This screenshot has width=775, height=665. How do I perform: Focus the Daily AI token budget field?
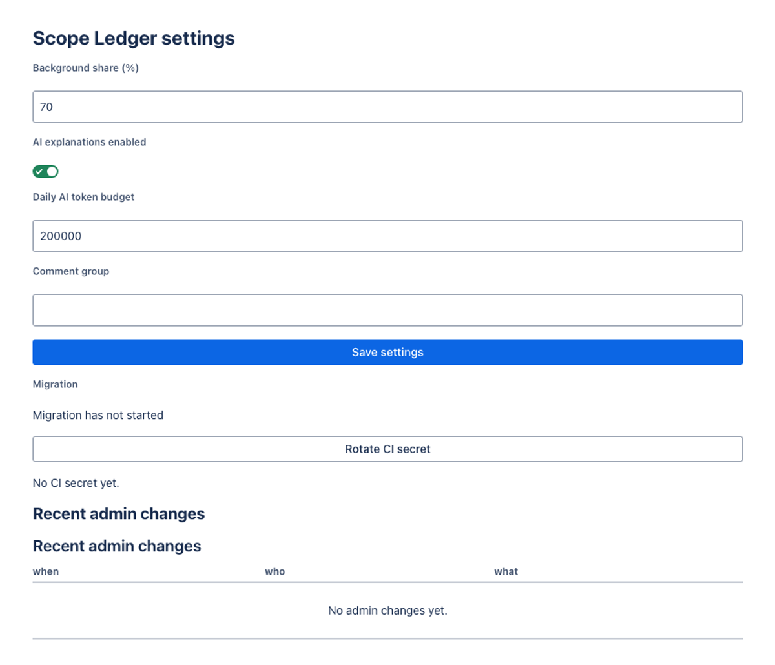387,236
